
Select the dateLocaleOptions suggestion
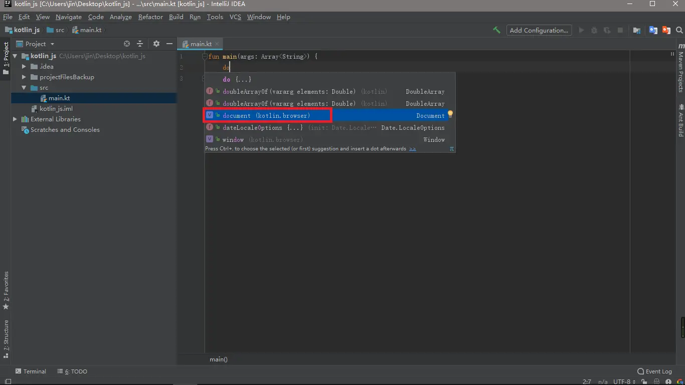[326, 127]
